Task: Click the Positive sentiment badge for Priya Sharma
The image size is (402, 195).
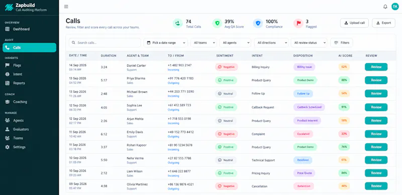Action: tap(226, 80)
